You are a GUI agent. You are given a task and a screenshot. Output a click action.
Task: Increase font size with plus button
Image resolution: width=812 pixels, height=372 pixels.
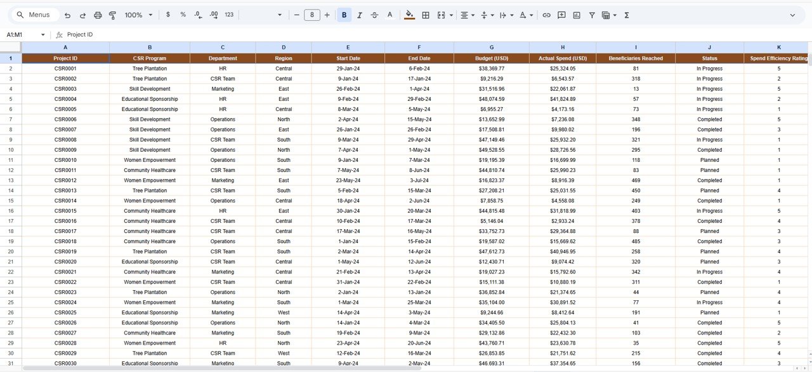327,15
